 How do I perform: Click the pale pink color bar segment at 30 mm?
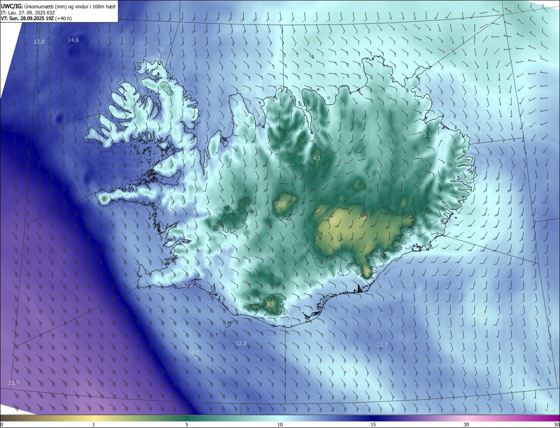click(466, 418)
